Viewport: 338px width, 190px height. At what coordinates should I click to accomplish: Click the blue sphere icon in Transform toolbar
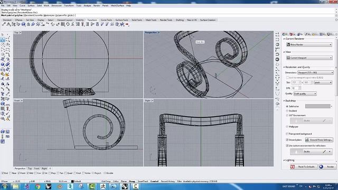(23, 24)
